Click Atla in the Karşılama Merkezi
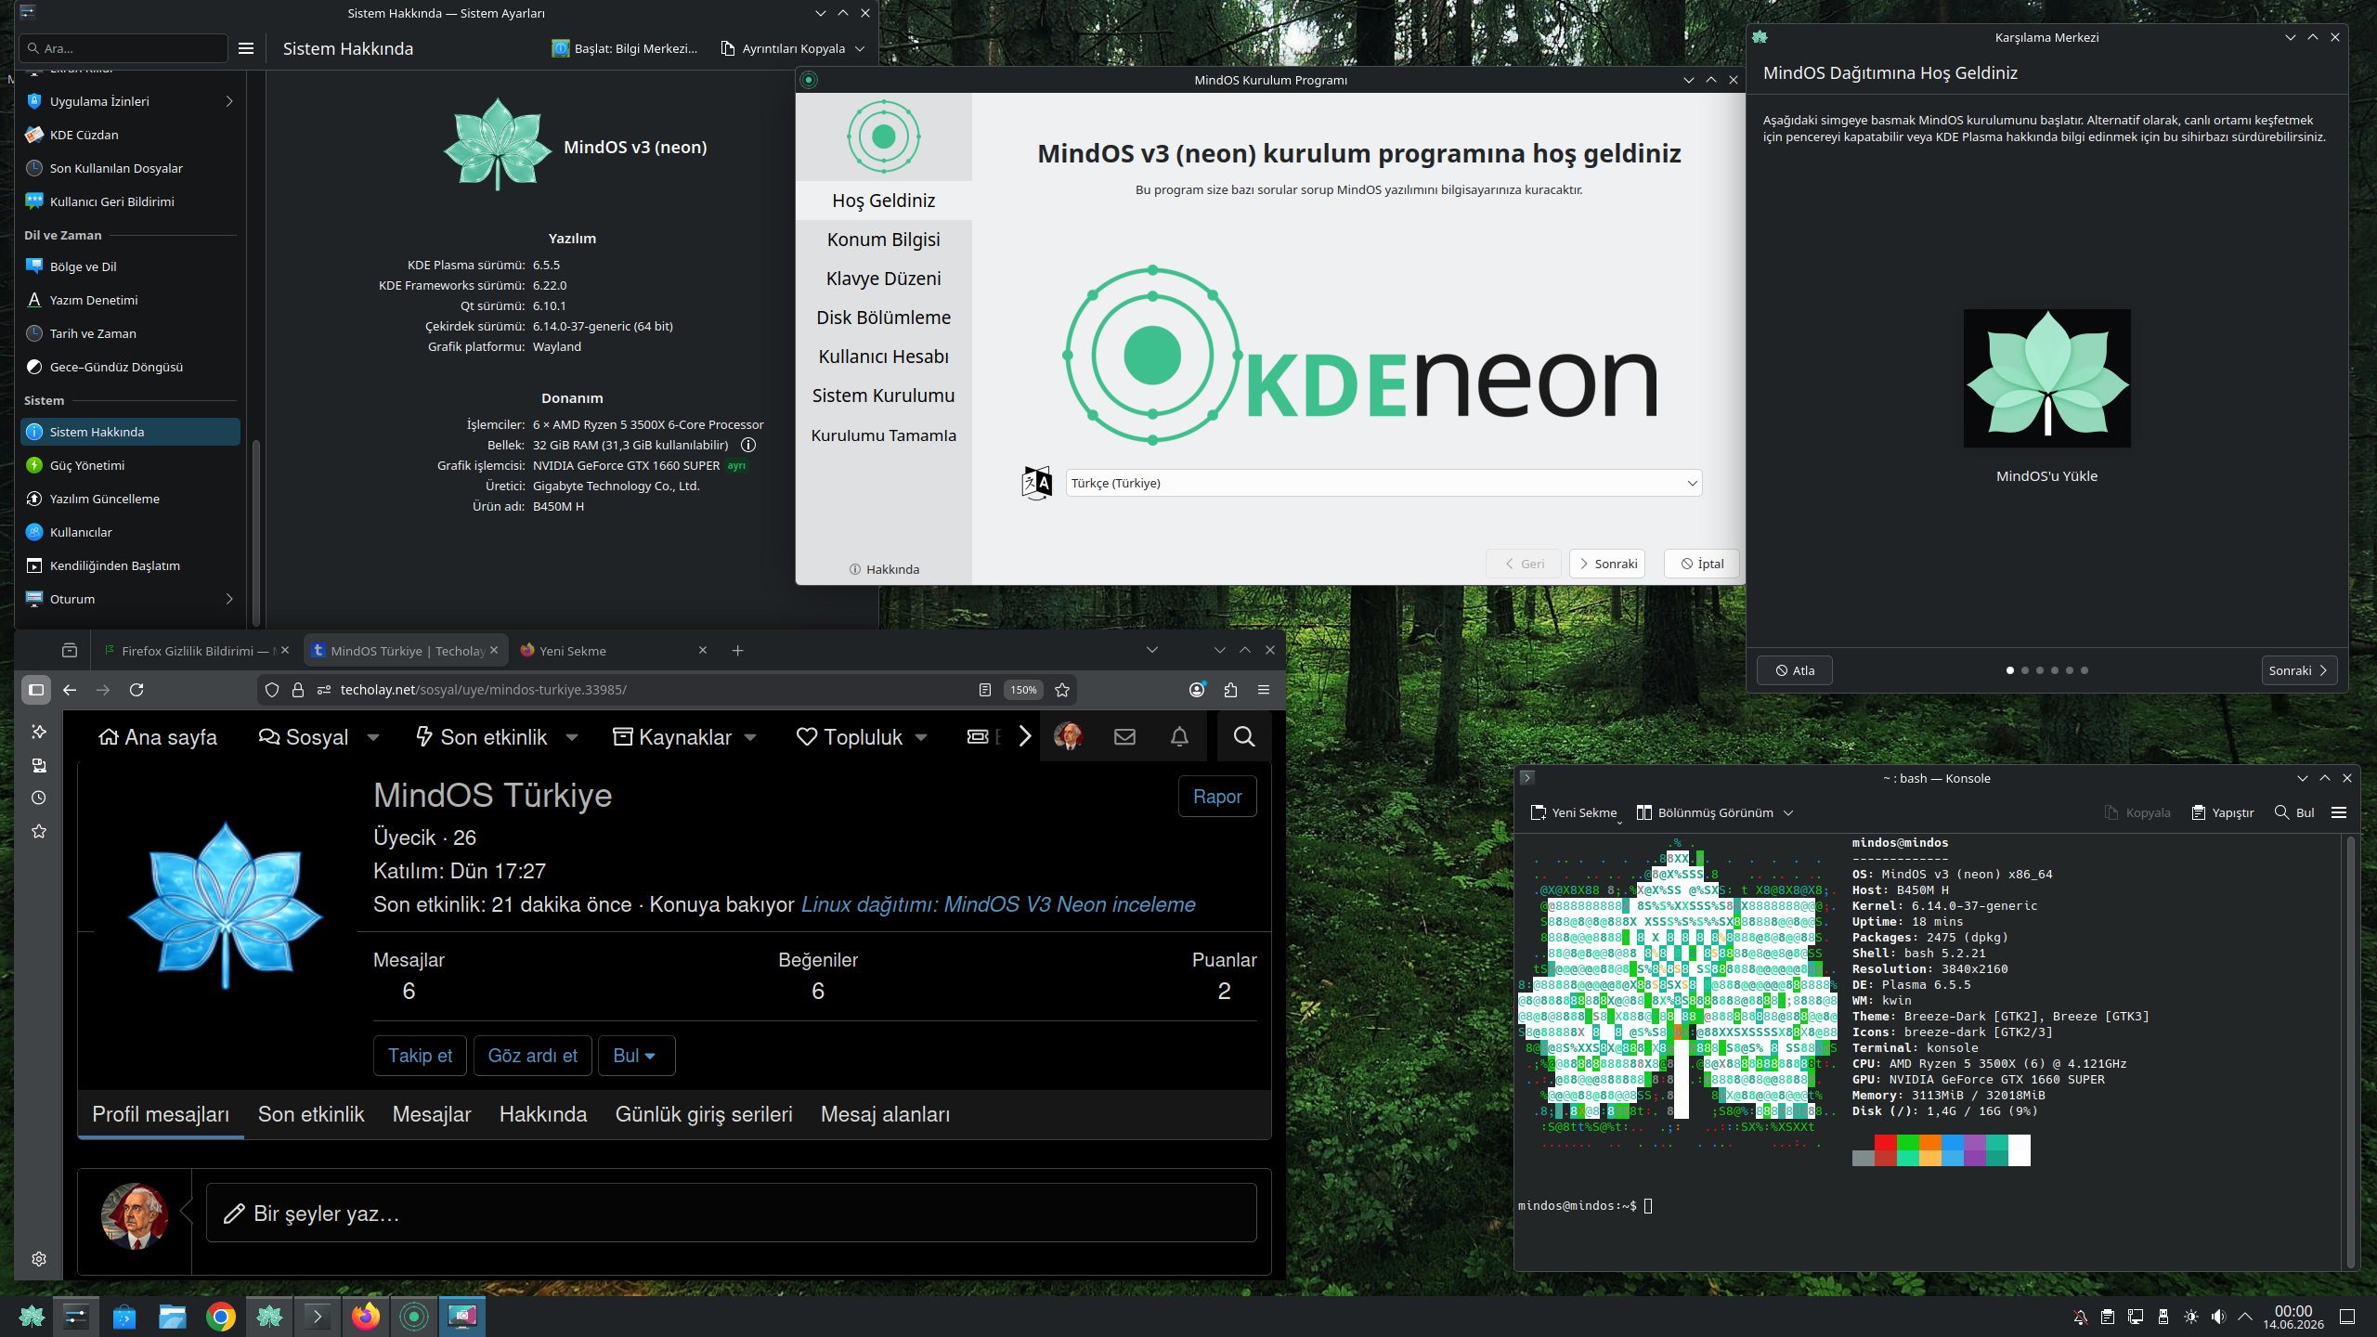Viewport: 2377px width, 1337px height. pos(1795,670)
